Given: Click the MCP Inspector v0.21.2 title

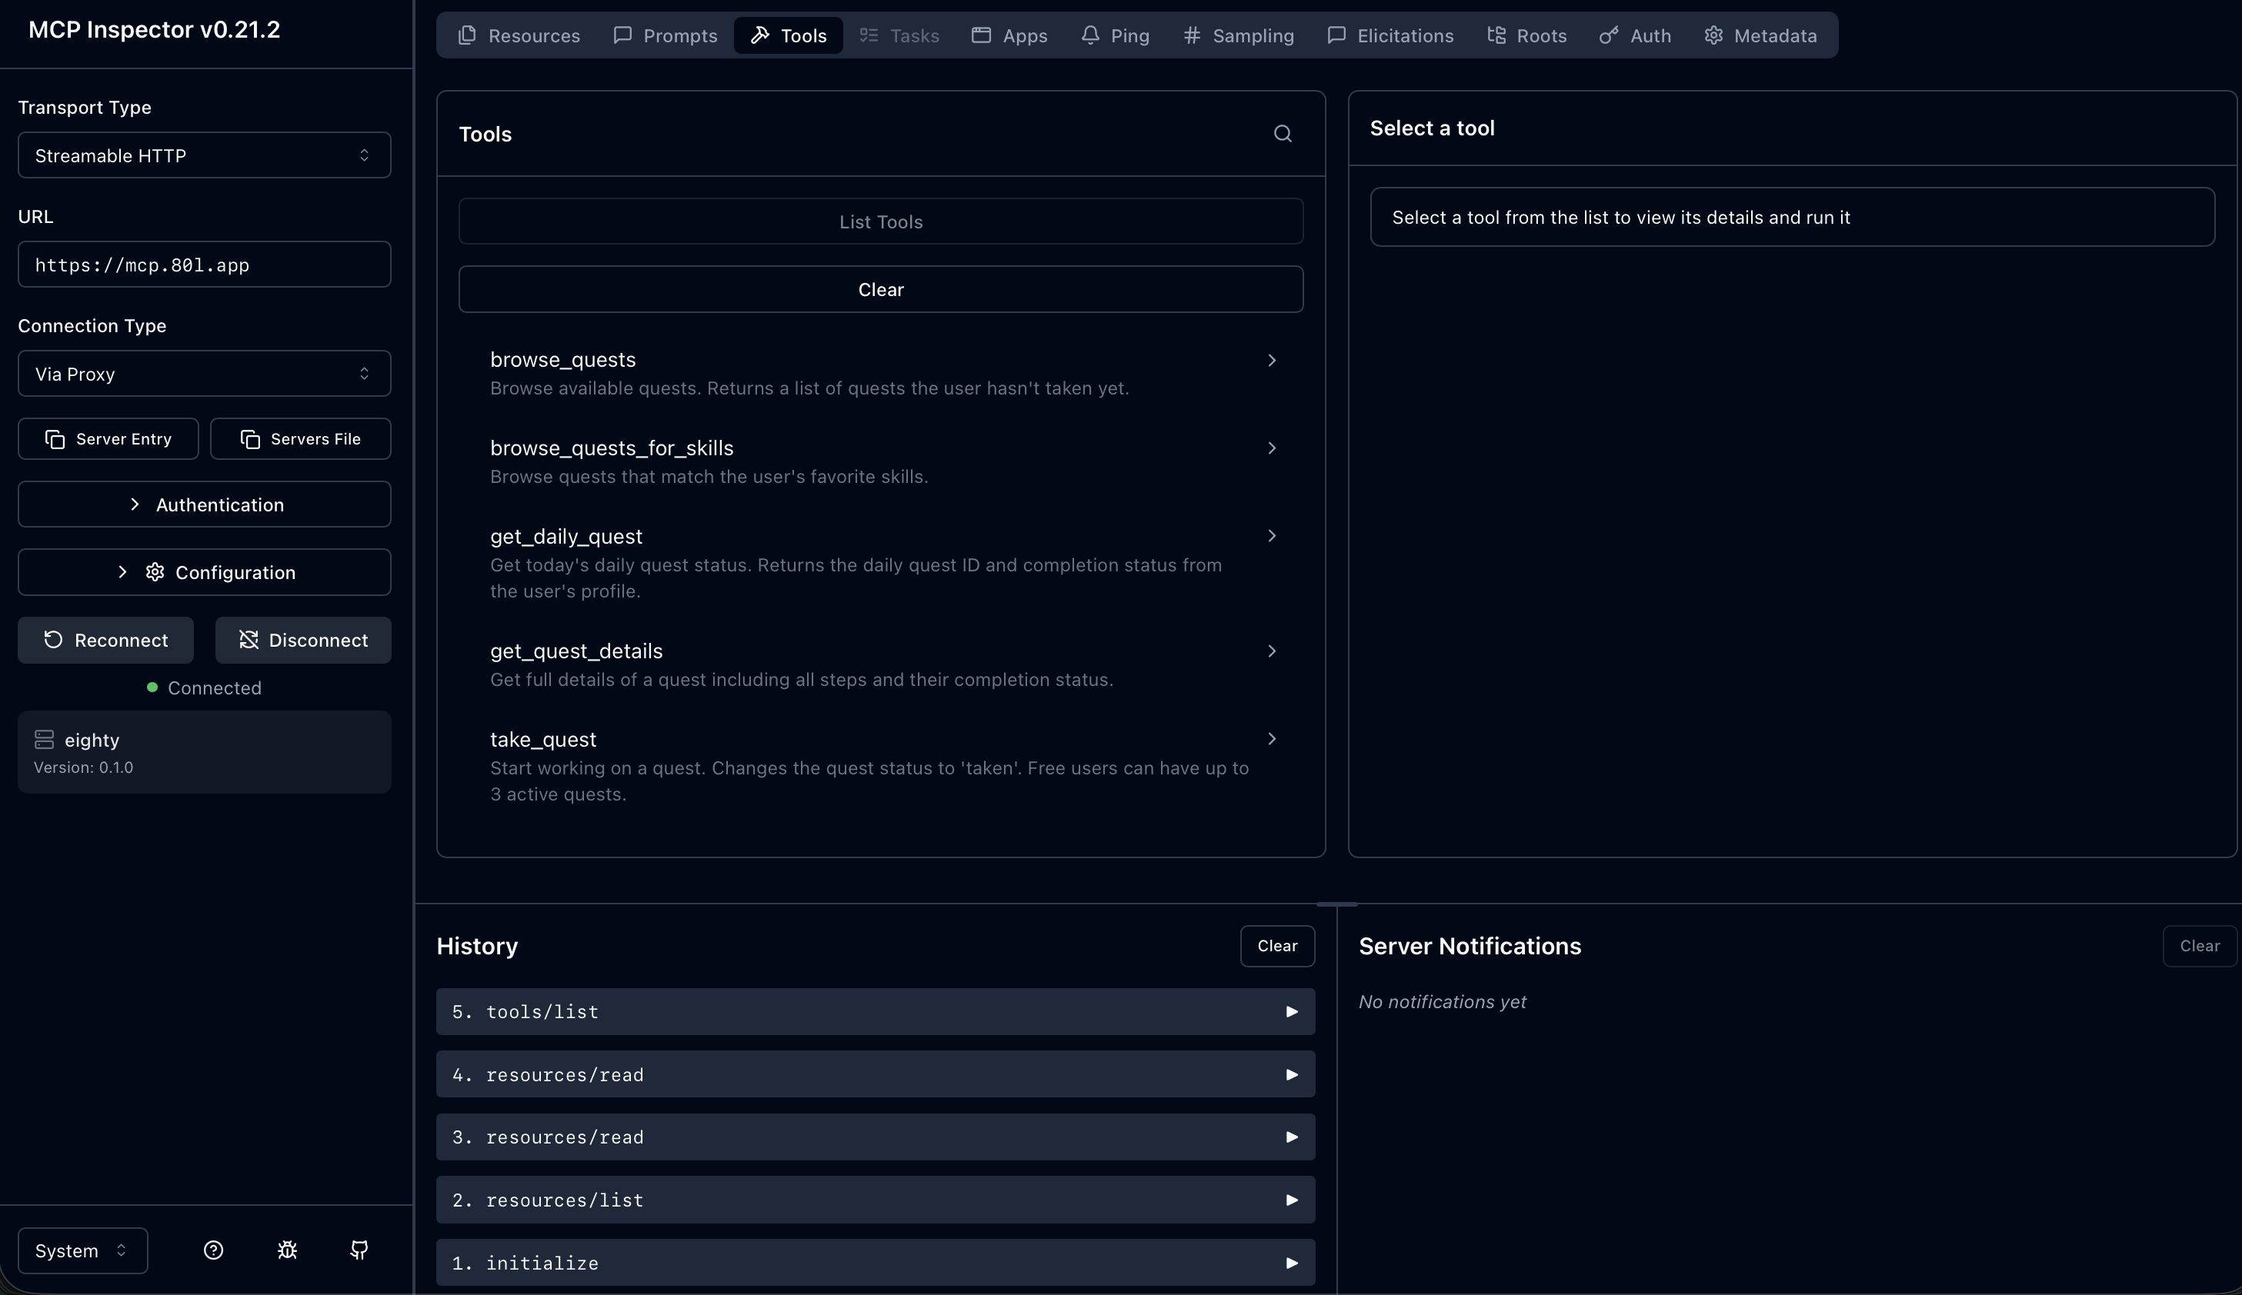Looking at the screenshot, I should pos(154,29).
